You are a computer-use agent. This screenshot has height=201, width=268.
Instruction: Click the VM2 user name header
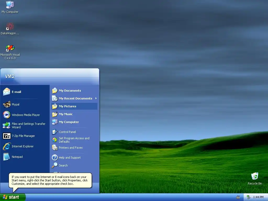10,76
